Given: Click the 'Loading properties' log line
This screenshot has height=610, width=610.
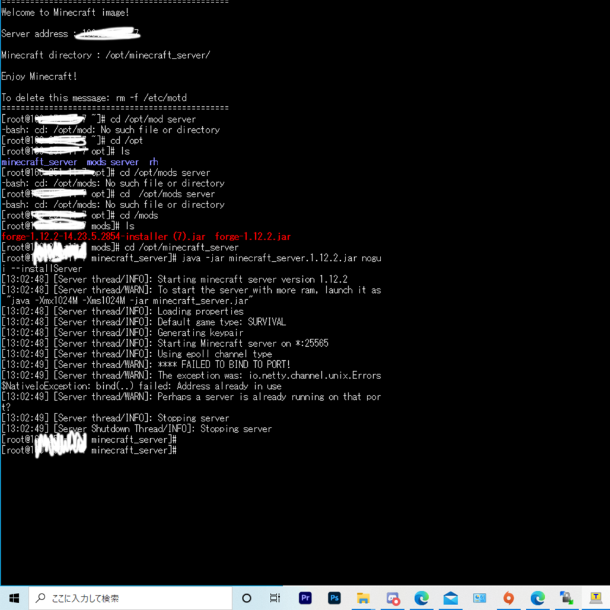Looking at the screenshot, I should (x=200, y=311).
